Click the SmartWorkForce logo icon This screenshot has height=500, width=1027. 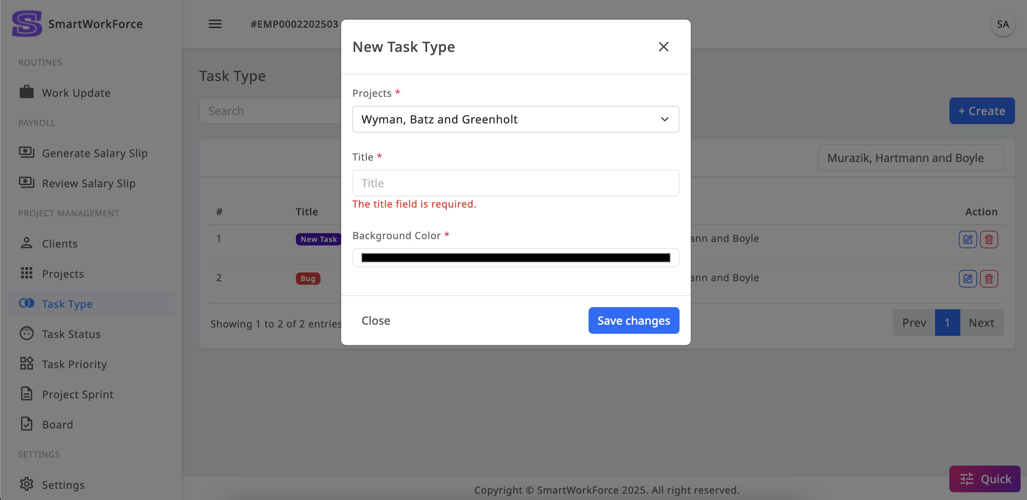27,23
